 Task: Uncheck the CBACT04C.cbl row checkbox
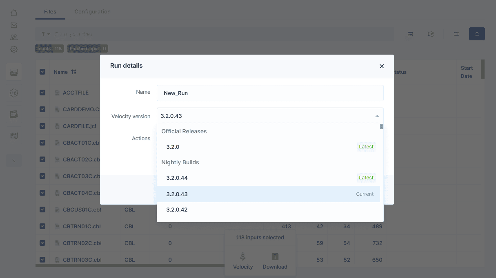[x=42, y=193]
